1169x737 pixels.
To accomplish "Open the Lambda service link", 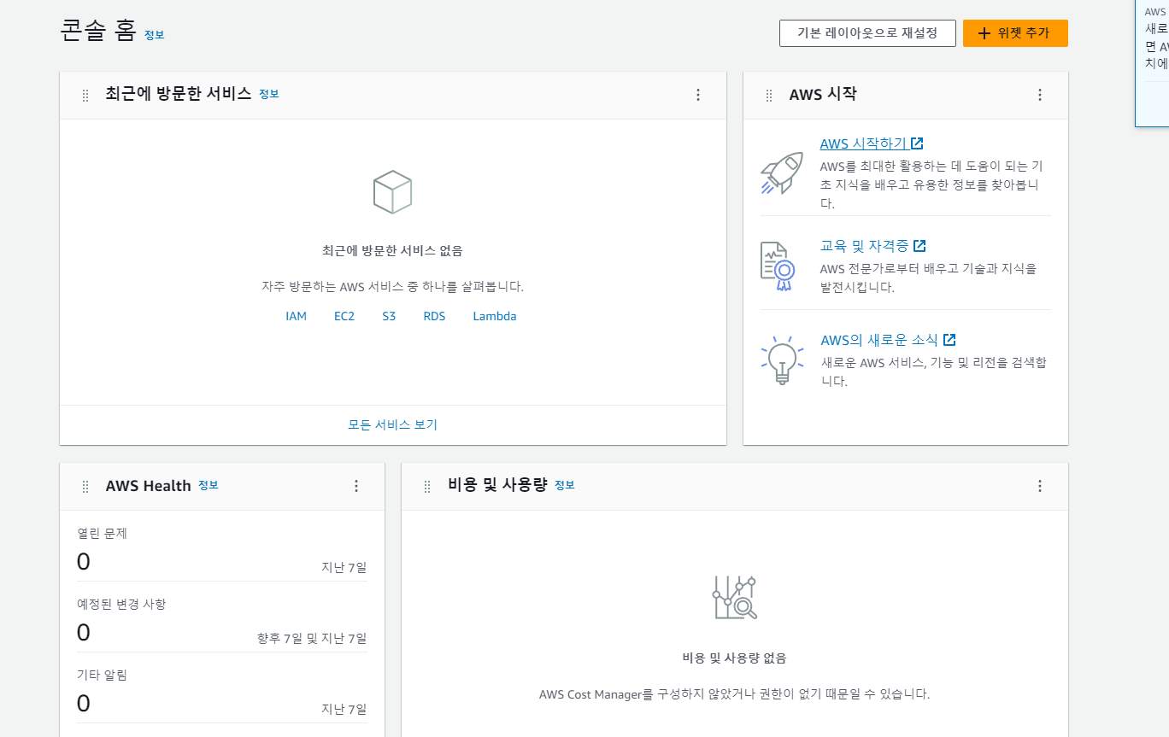I will pos(495,316).
